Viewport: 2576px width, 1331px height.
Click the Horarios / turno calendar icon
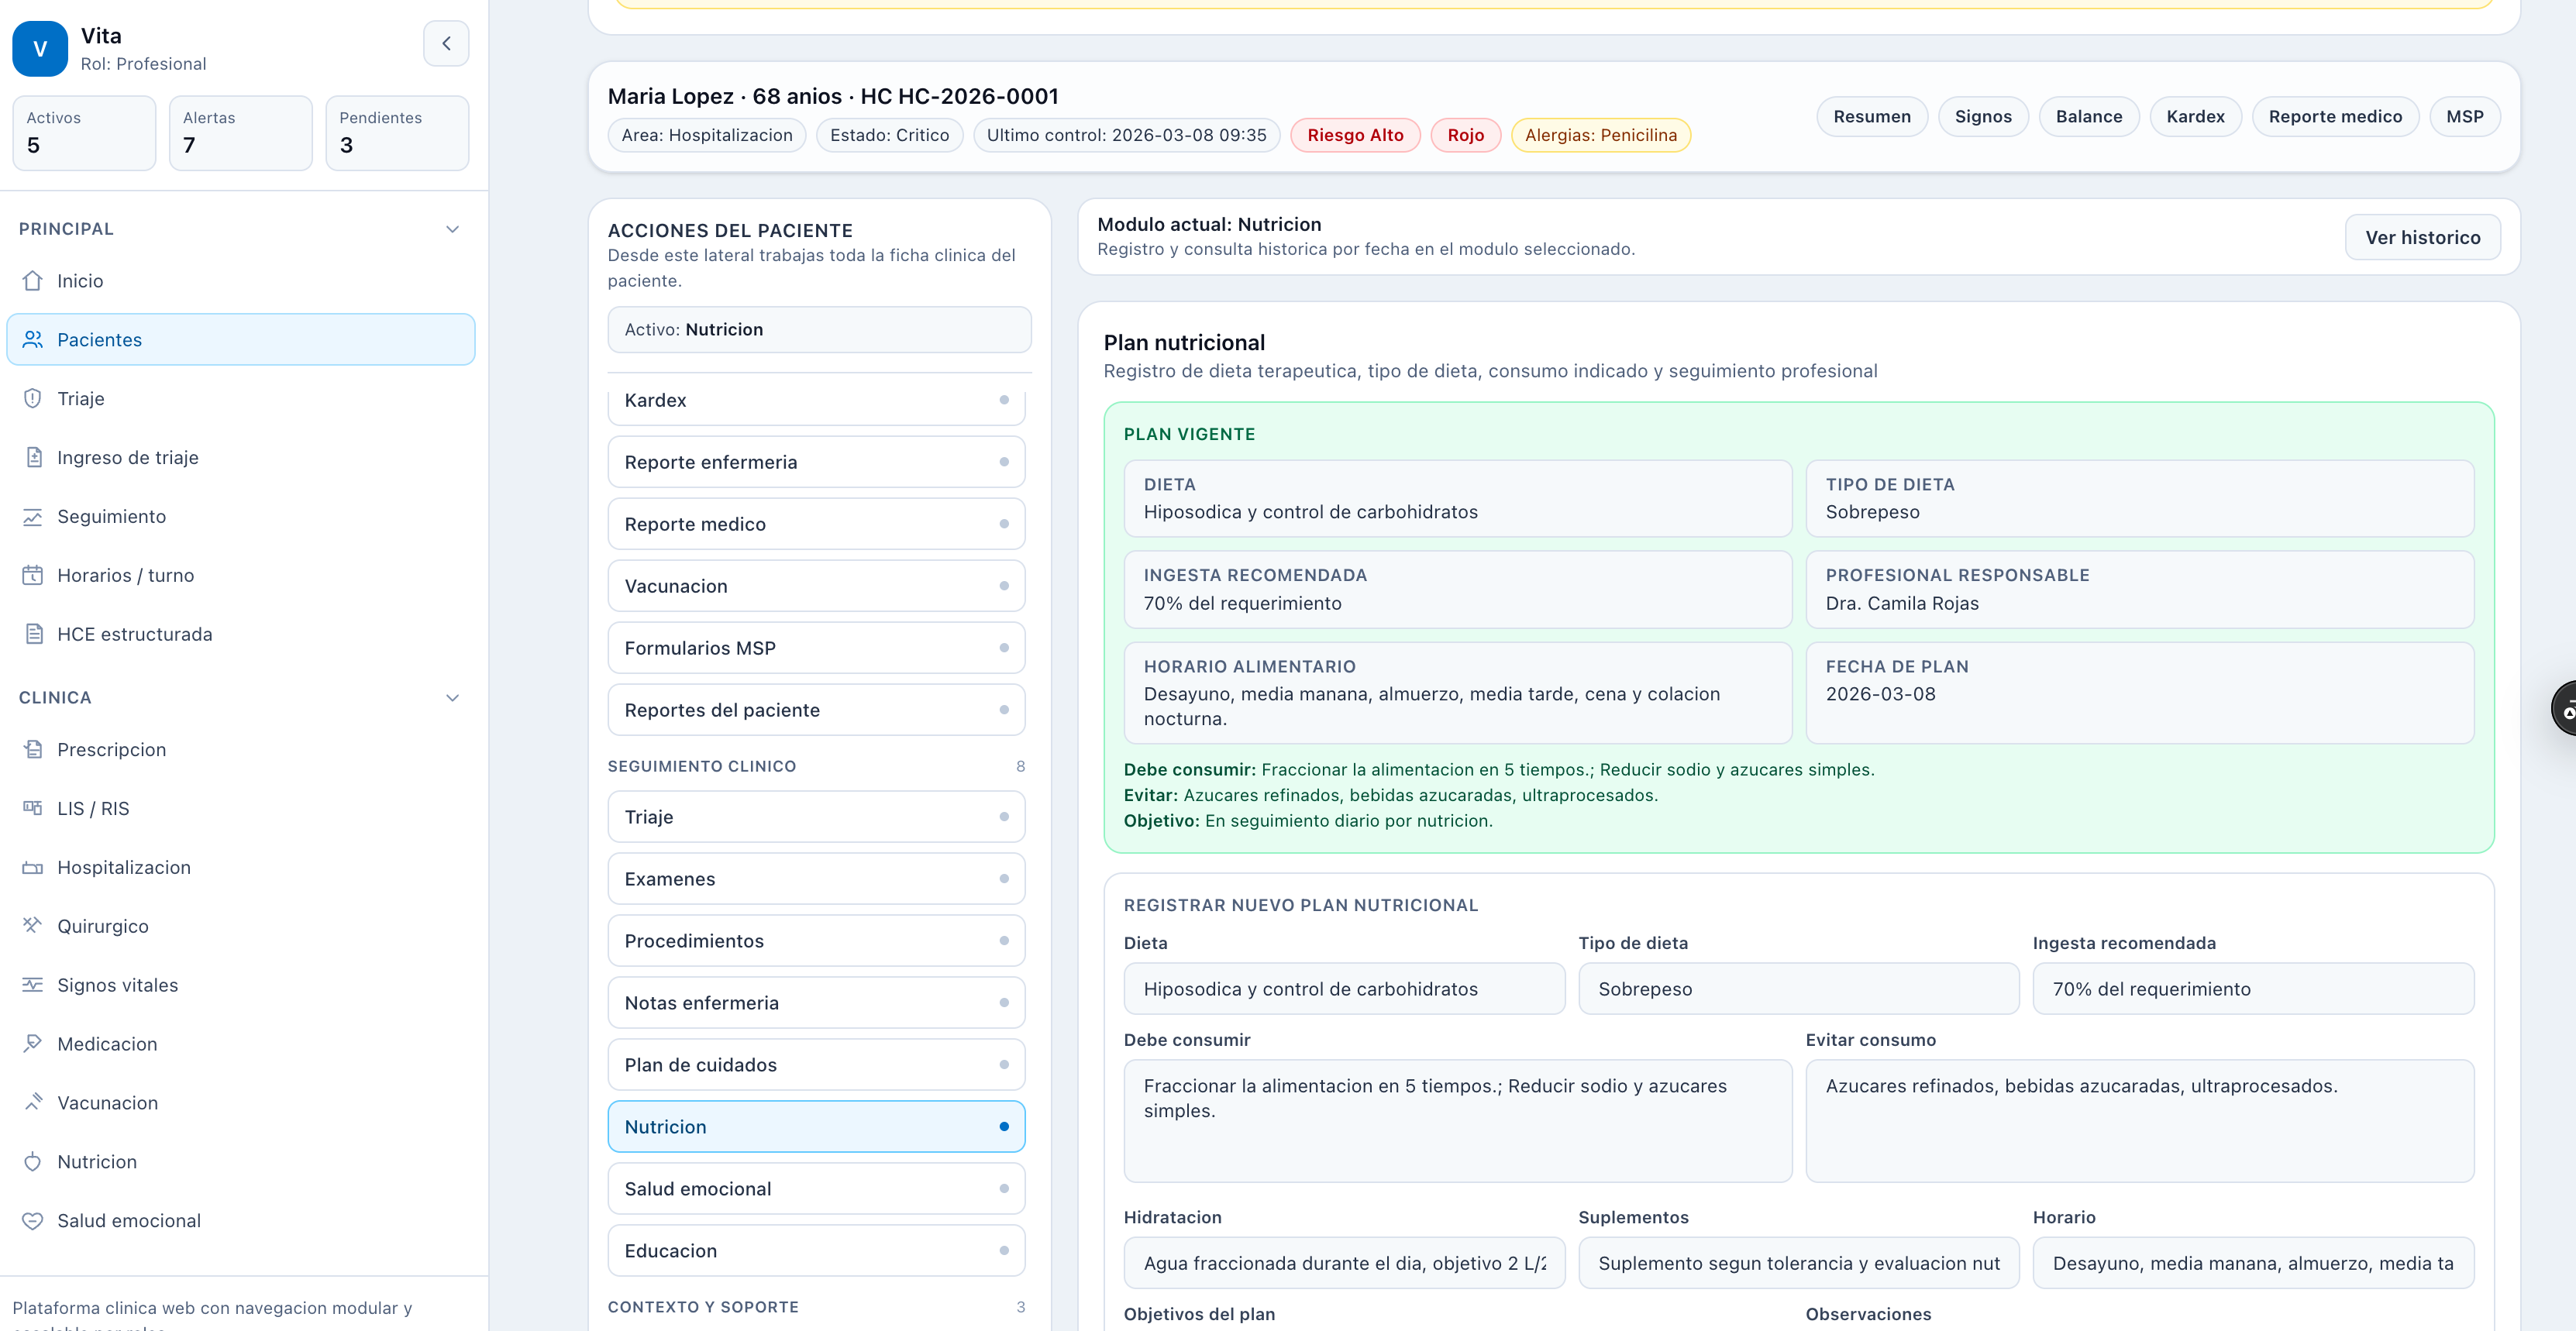pyautogui.click(x=33, y=576)
